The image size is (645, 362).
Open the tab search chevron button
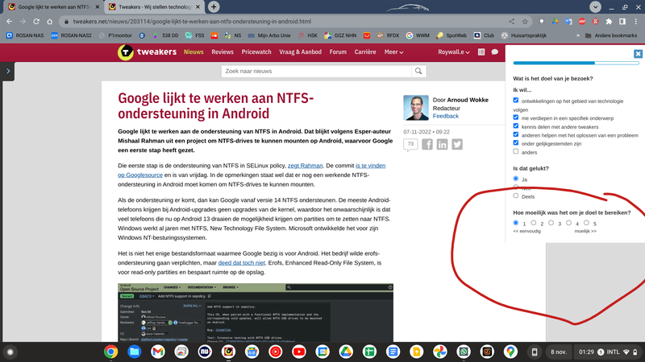tap(595, 7)
